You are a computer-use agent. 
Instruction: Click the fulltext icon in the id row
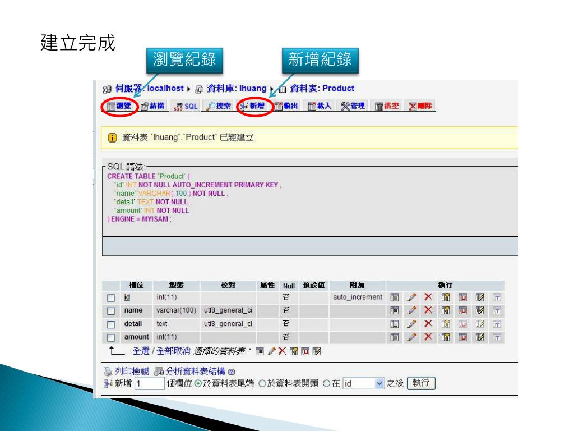pyautogui.click(x=497, y=297)
